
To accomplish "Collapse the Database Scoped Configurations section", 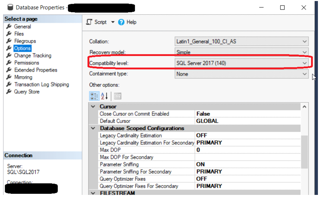I will (93, 128).
